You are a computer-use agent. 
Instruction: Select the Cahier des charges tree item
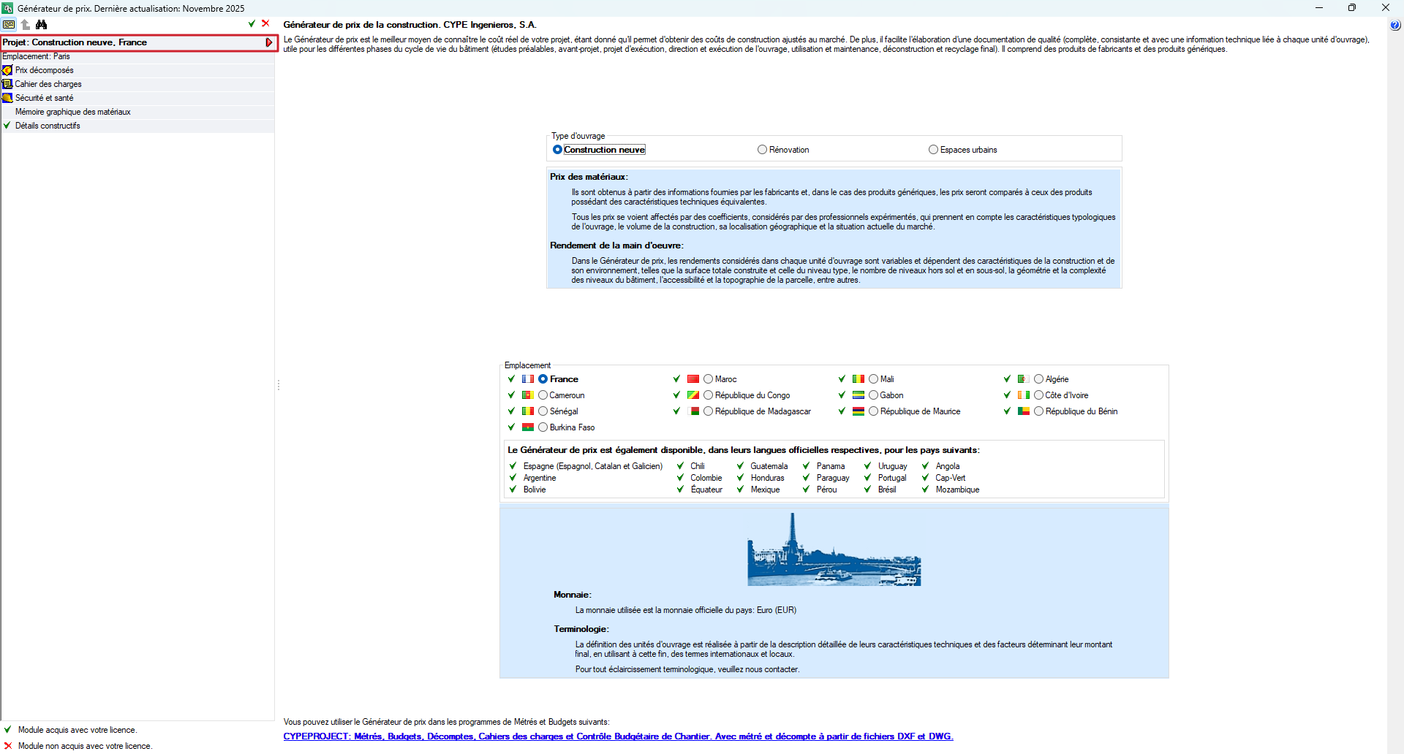(48, 84)
